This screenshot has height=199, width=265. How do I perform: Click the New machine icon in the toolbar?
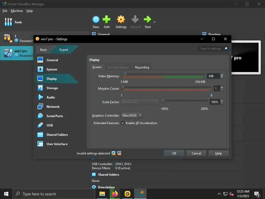(x=96, y=19)
